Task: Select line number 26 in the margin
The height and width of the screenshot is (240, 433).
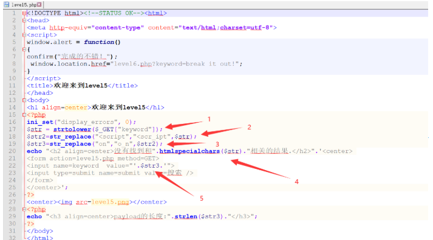Action: [12, 194]
